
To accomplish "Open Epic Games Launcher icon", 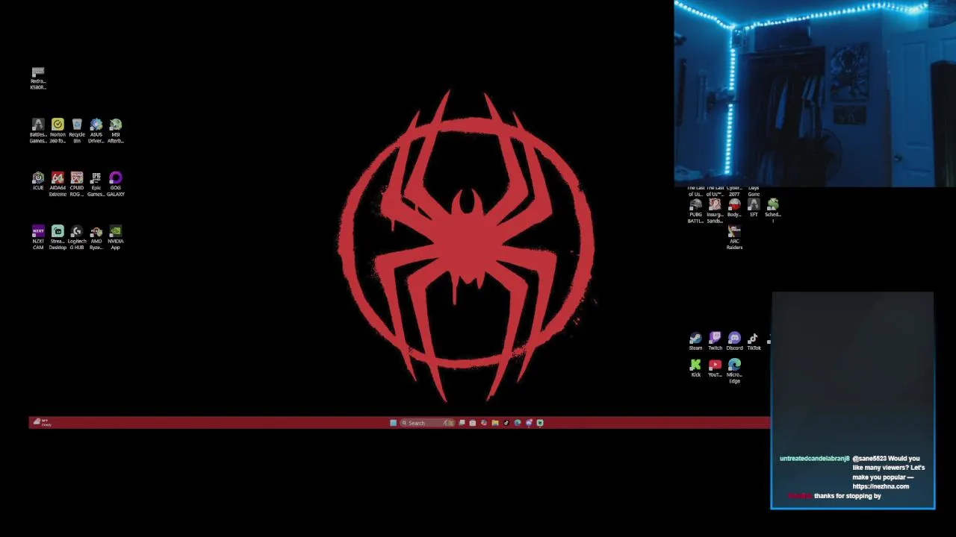I will tap(96, 184).
